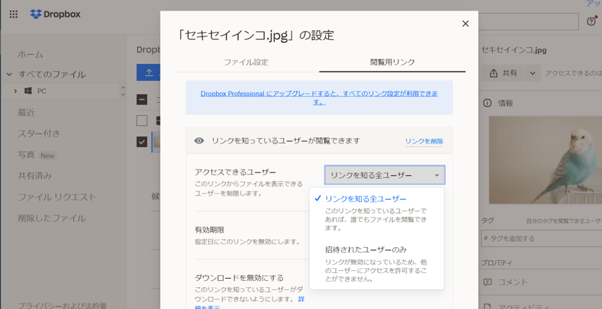Screen dimensions: 602x309
Task: Open the Dropbox Professional upgrade link
Action: (319, 98)
